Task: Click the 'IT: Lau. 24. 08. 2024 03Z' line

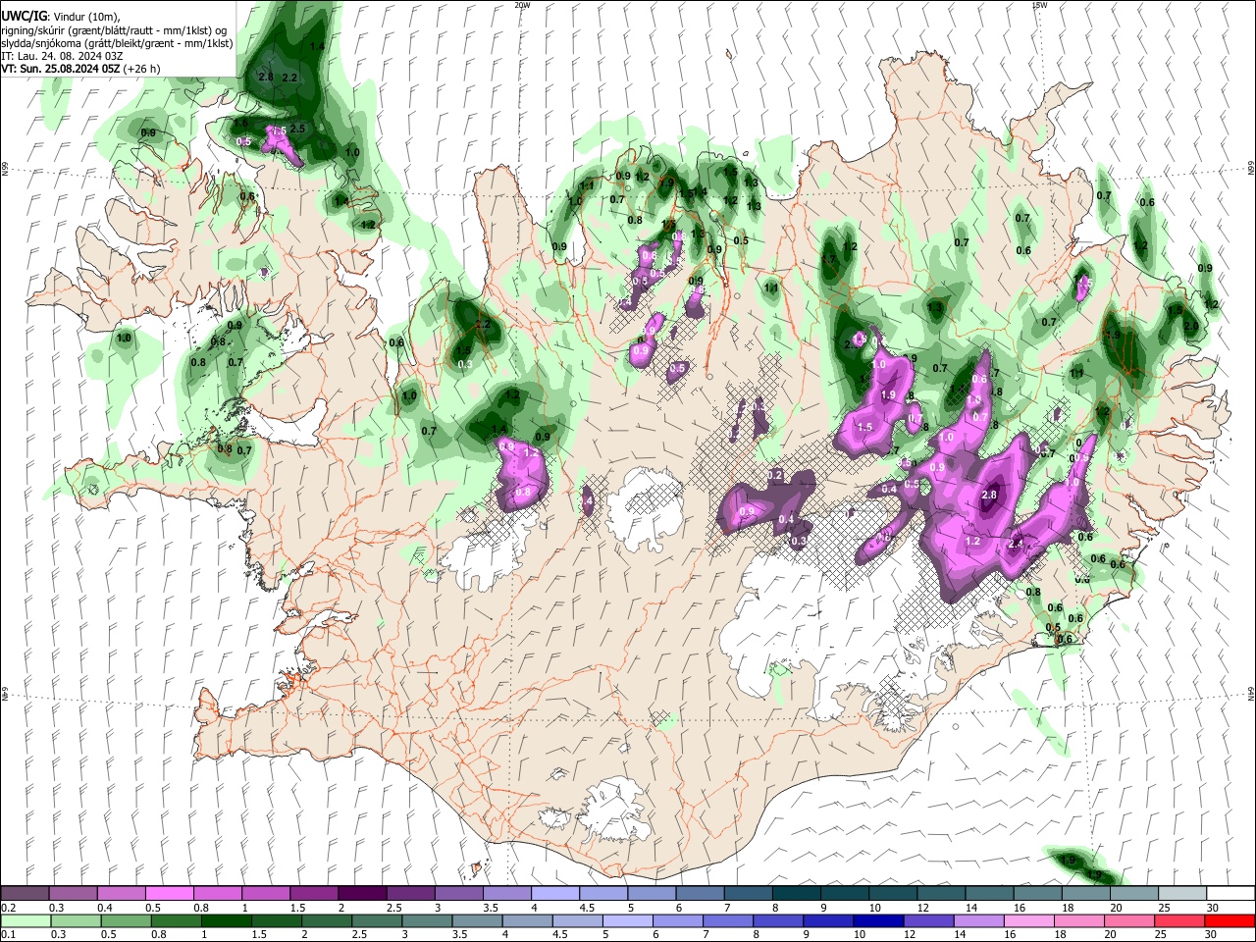Action: [62, 56]
